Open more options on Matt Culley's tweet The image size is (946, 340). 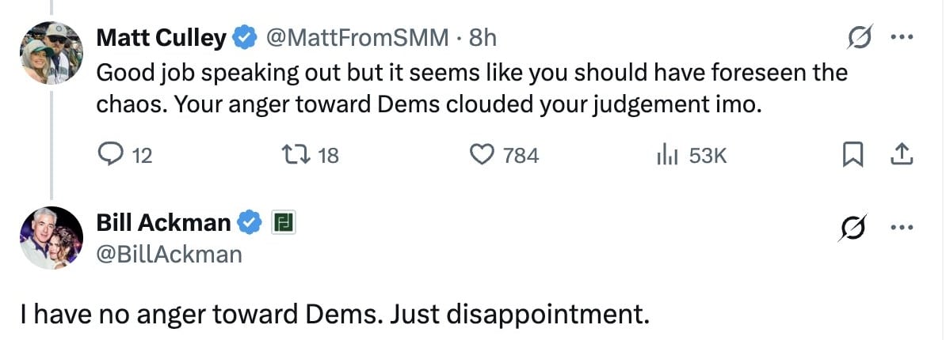[902, 39]
